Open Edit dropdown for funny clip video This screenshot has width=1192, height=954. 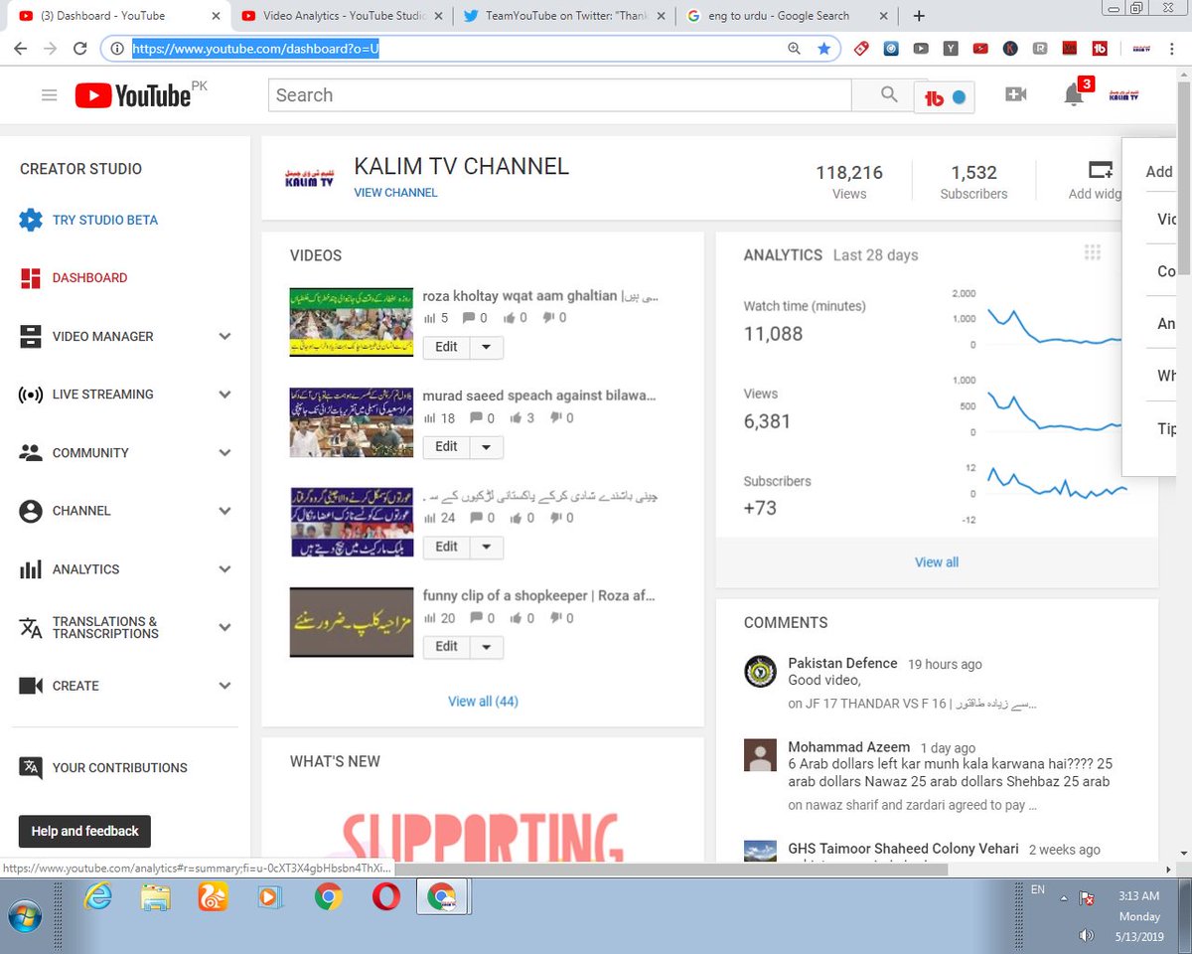coord(486,647)
